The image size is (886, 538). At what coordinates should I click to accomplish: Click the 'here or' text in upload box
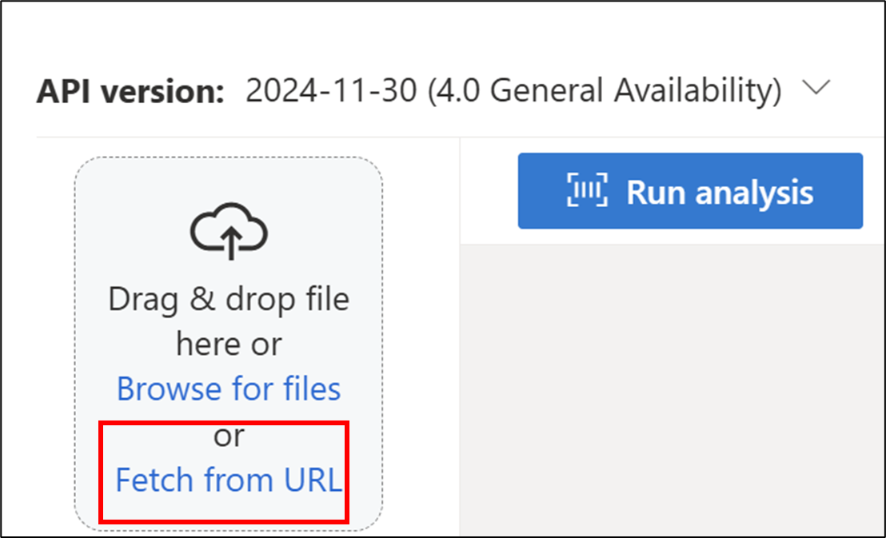tap(229, 344)
